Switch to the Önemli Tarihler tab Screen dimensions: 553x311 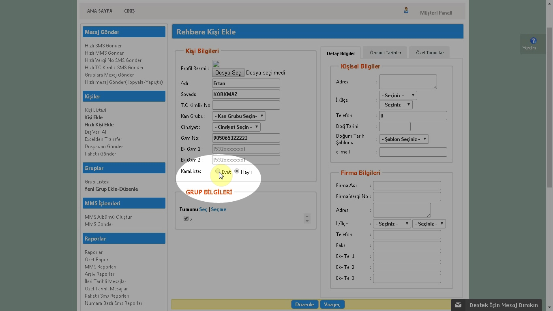tap(385, 53)
